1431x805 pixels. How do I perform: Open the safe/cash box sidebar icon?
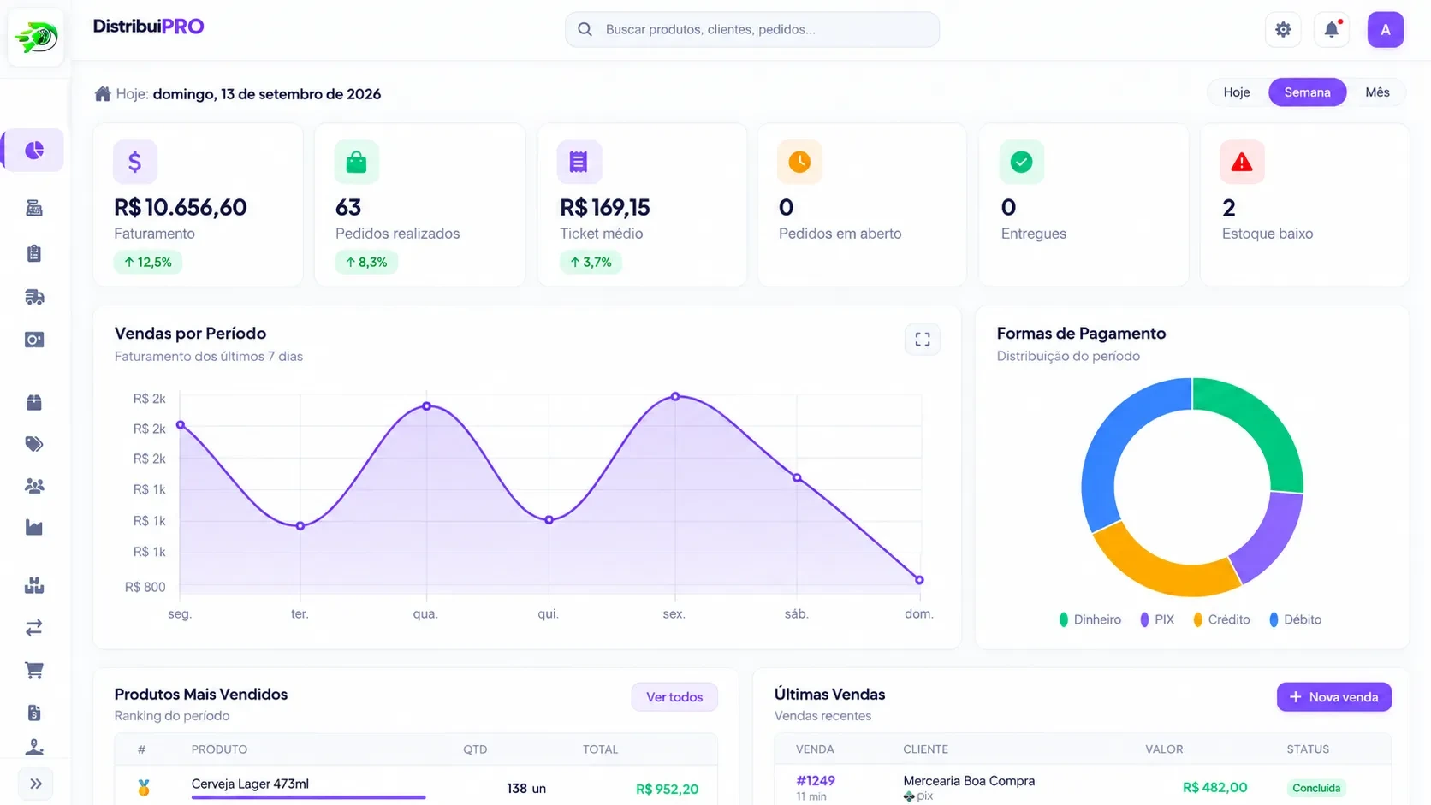(34, 340)
